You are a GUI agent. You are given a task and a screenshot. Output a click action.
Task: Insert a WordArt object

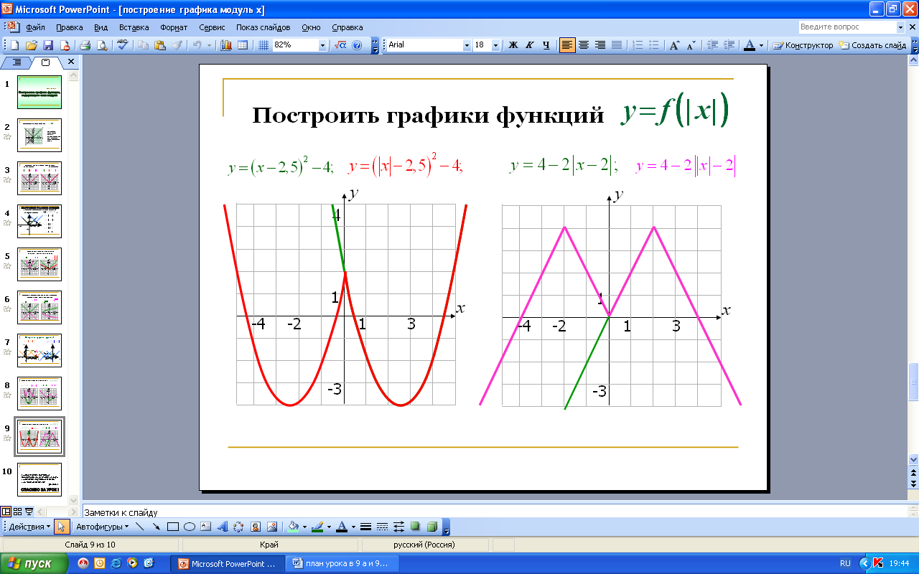(223, 527)
